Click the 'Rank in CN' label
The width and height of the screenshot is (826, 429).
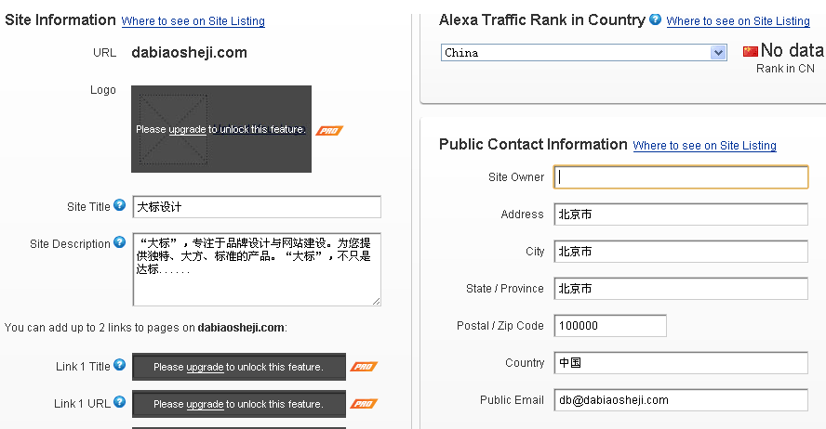[785, 69]
